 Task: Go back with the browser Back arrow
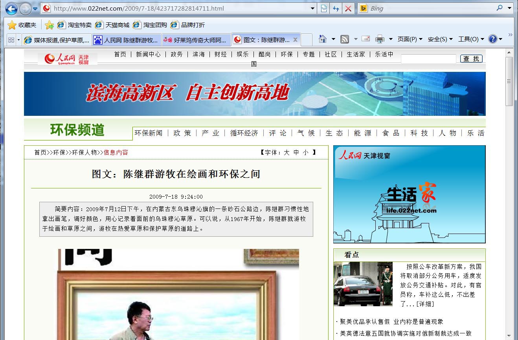(11, 8)
